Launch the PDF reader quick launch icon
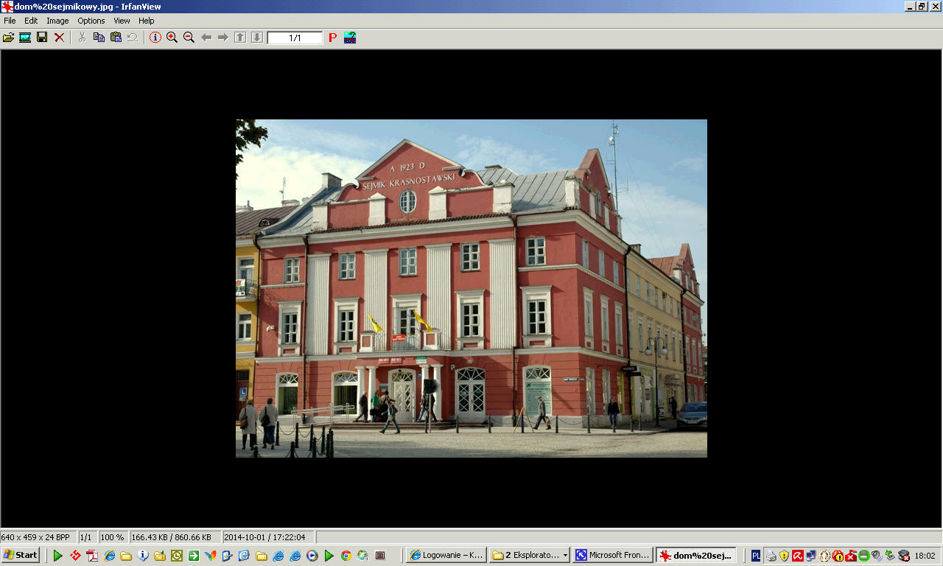This screenshot has height=566, width=943. point(92,556)
